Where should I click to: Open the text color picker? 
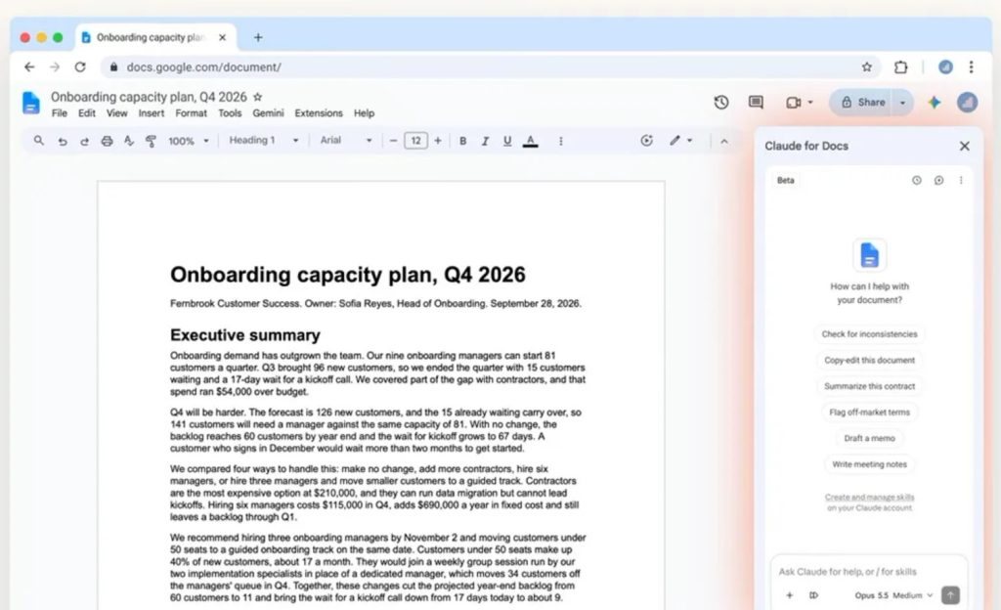530,141
